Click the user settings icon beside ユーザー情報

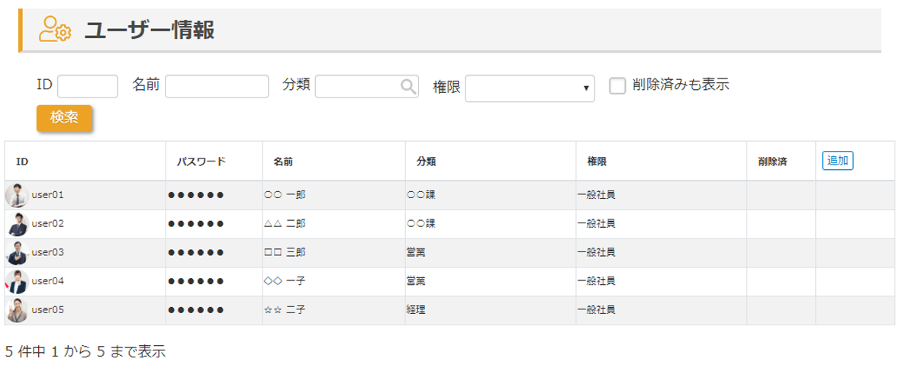pos(55,30)
